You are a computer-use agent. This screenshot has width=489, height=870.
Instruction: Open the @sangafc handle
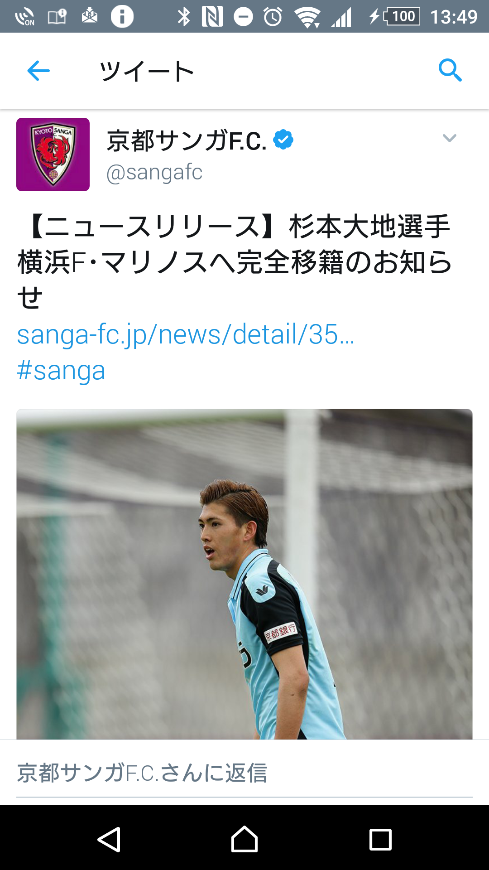click(154, 173)
